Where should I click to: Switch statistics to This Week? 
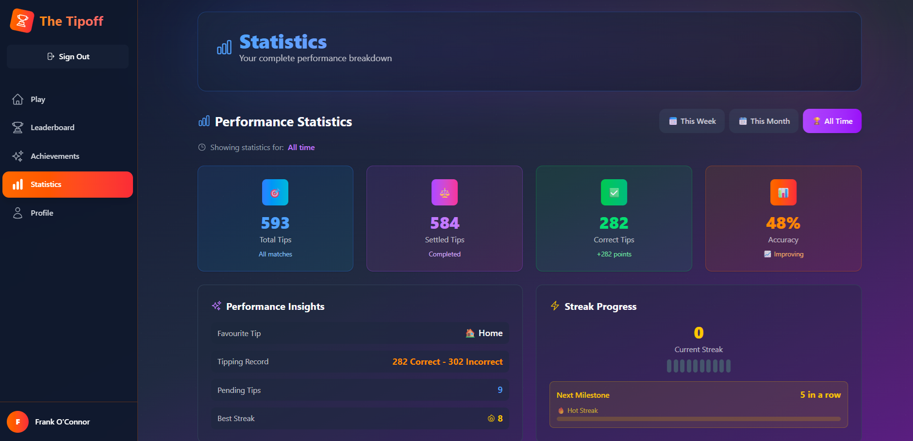(x=692, y=121)
